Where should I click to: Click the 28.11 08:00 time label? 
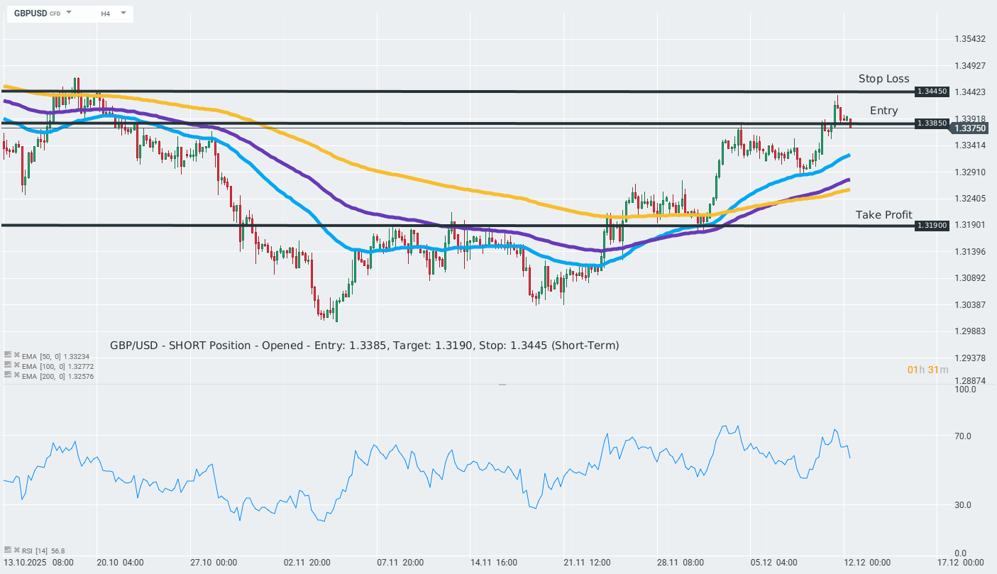pyautogui.click(x=681, y=562)
